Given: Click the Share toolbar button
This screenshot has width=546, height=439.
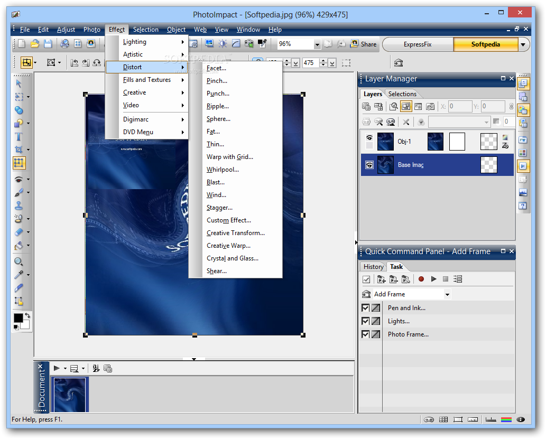Looking at the screenshot, I should [x=364, y=44].
